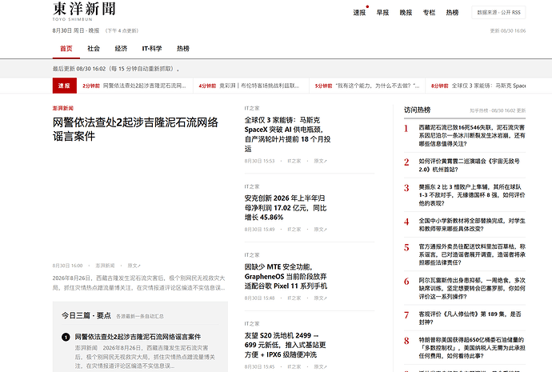This screenshot has height=372, width=552.
Task: Open lead article summary starting 2026年8月26日
Action: [x=138, y=283]
